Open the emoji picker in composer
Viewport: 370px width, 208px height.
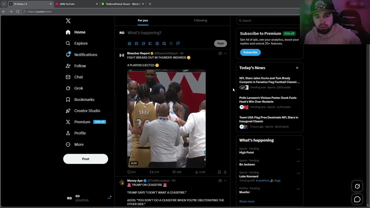point(157,44)
